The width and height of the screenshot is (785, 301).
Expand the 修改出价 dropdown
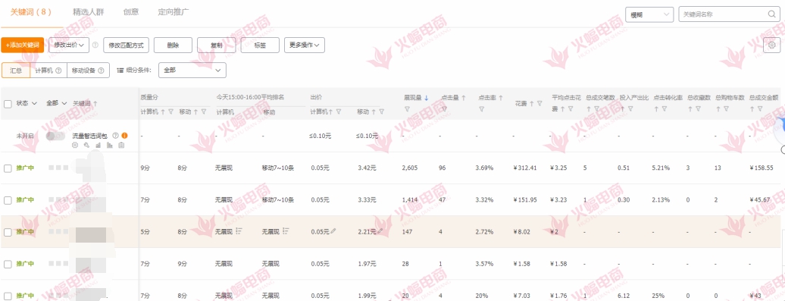[69, 45]
